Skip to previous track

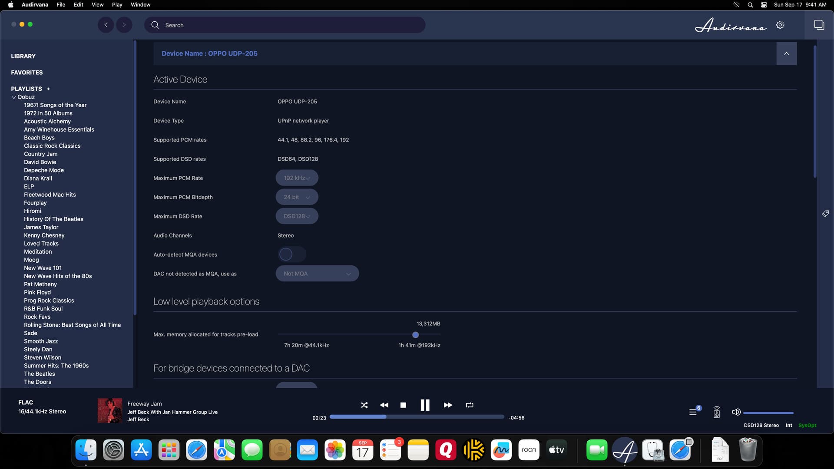pyautogui.click(x=384, y=405)
